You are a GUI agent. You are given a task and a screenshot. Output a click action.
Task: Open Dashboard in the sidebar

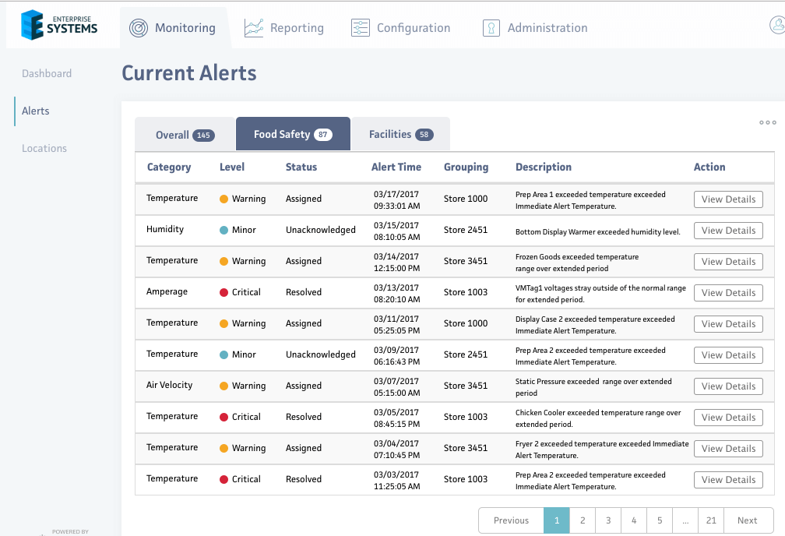click(47, 74)
